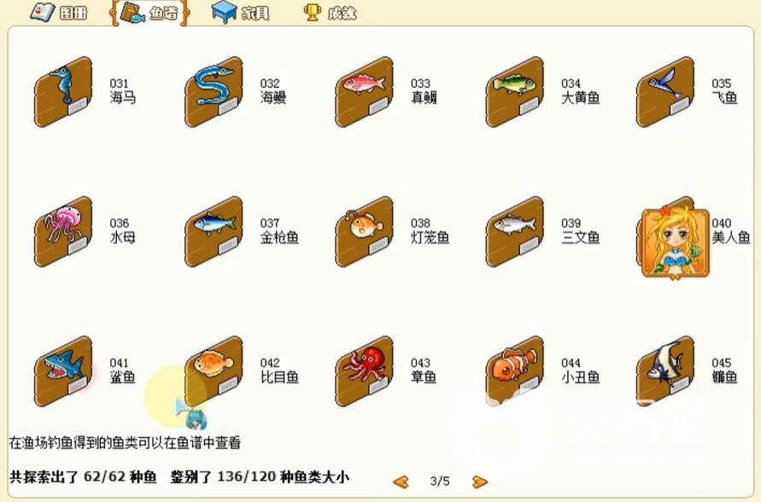Open the pink jellyfish (水母) entry
The width and height of the screenshot is (761, 502).
[63, 232]
